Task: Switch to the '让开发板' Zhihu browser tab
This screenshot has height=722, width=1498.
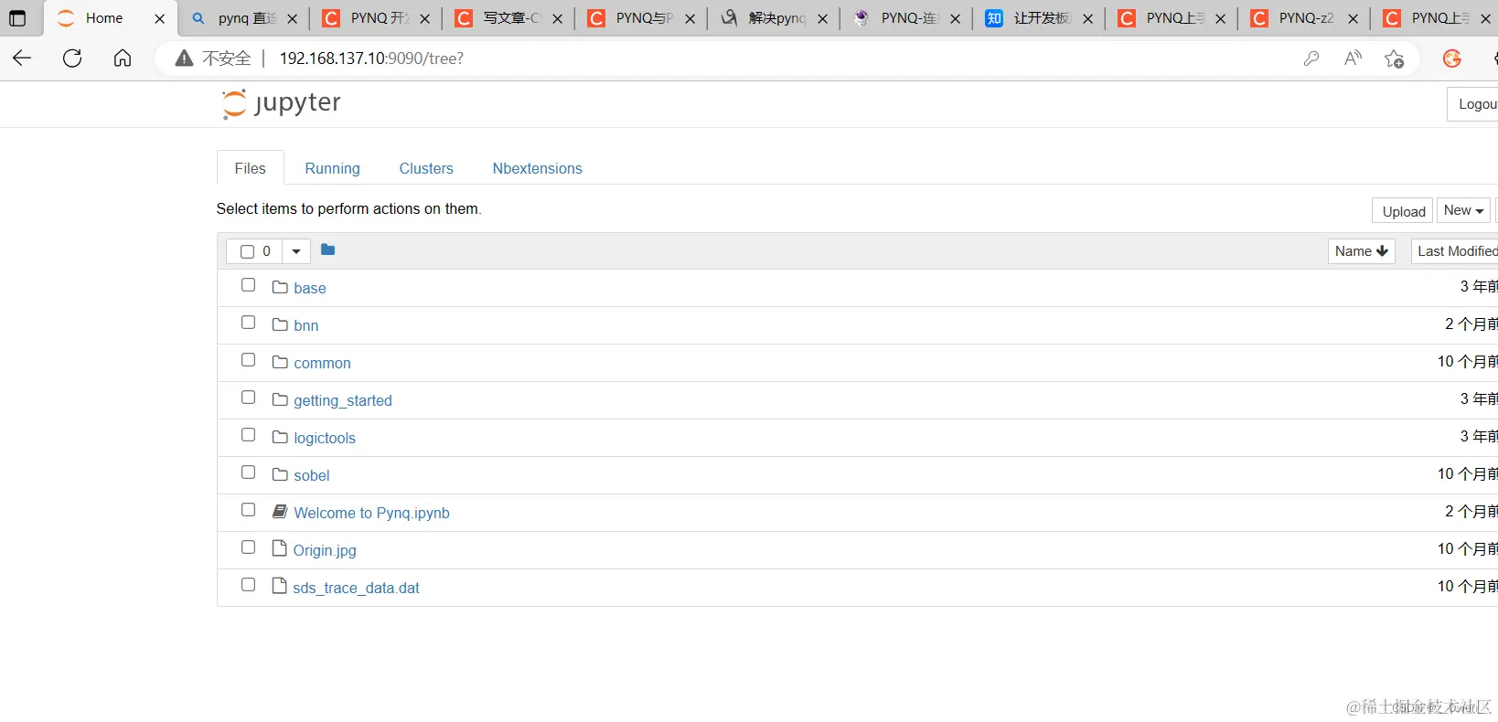Action: point(1041,18)
